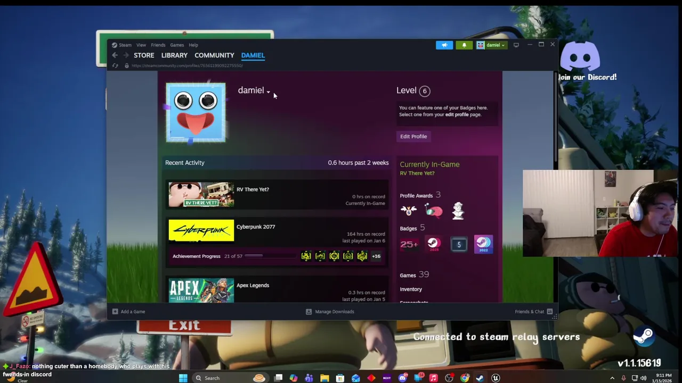The image size is (682, 383).
Task: Click Add a Game at bottom left
Action: pyautogui.click(x=128, y=312)
